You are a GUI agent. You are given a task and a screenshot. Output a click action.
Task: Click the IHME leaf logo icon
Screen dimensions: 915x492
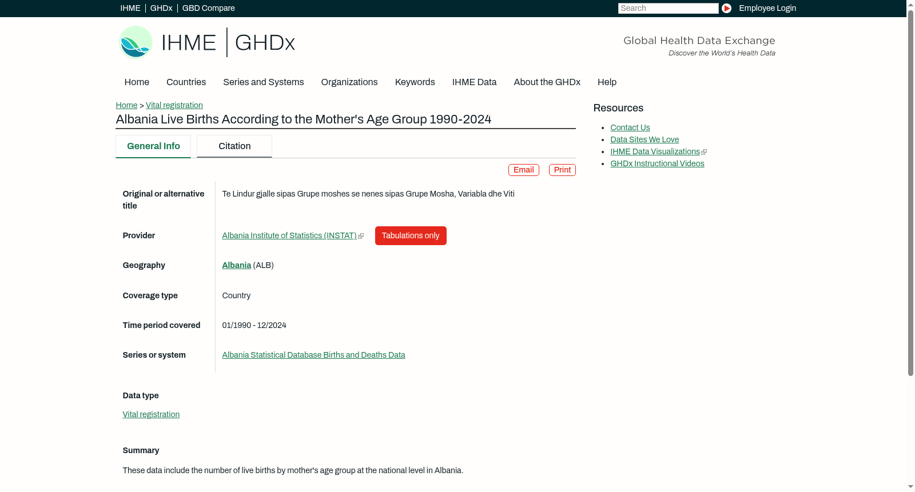tap(136, 42)
